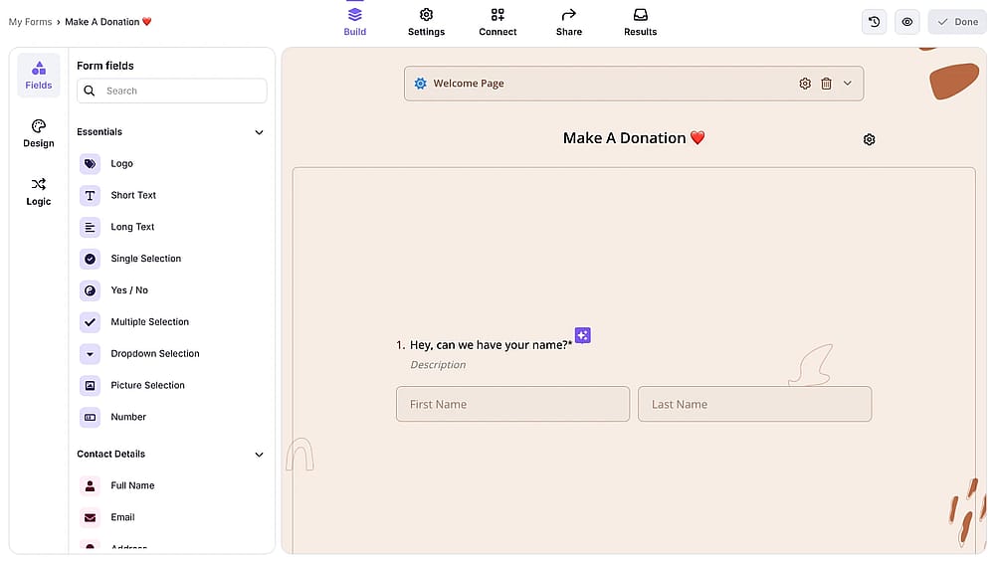995x563 pixels.
Task: Go back to My Forms
Action: pyautogui.click(x=31, y=22)
